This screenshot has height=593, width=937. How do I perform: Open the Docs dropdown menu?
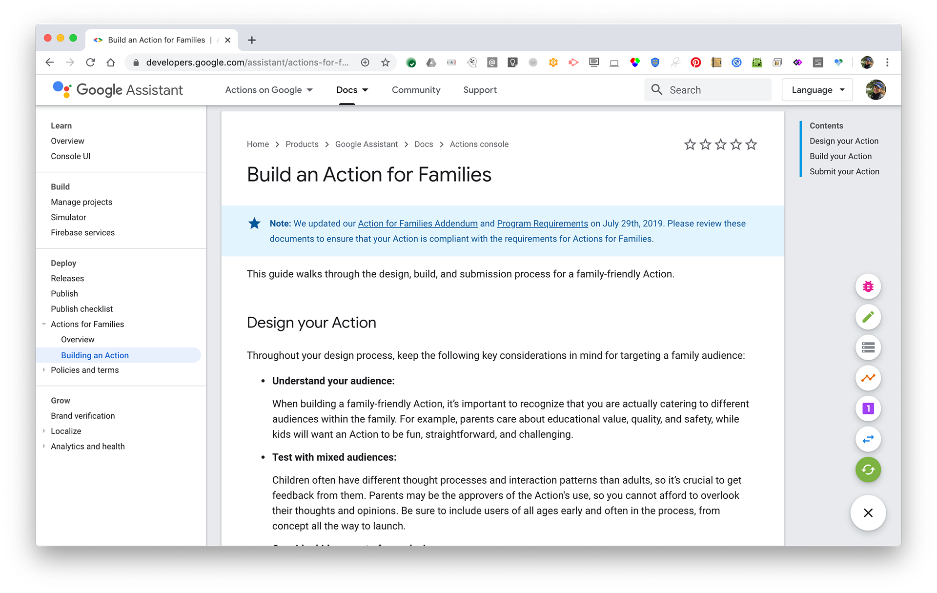pyautogui.click(x=352, y=90)
